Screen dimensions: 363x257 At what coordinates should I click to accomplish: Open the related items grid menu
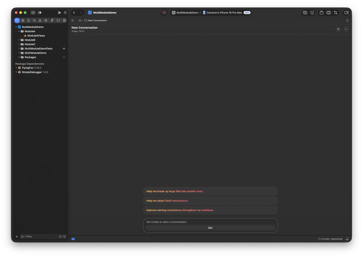[73, 21]
